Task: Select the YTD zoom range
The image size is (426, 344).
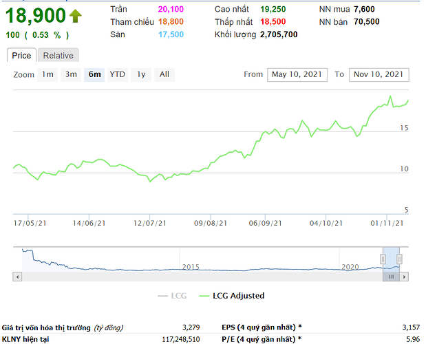Action: pos(118,74)
